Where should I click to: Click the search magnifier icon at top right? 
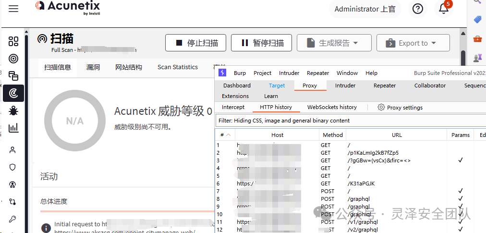point(478,1)
